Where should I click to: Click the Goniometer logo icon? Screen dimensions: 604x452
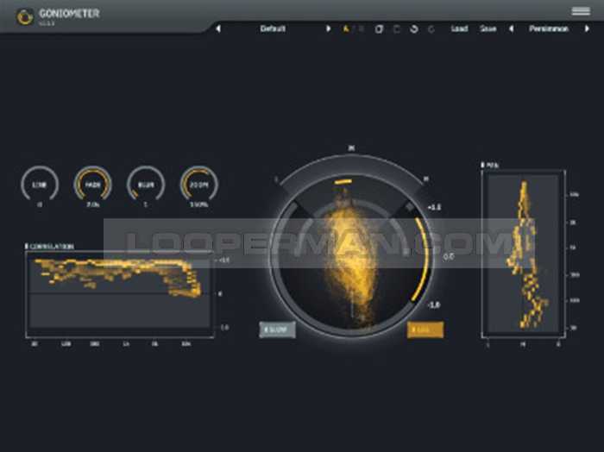point(25,15)
